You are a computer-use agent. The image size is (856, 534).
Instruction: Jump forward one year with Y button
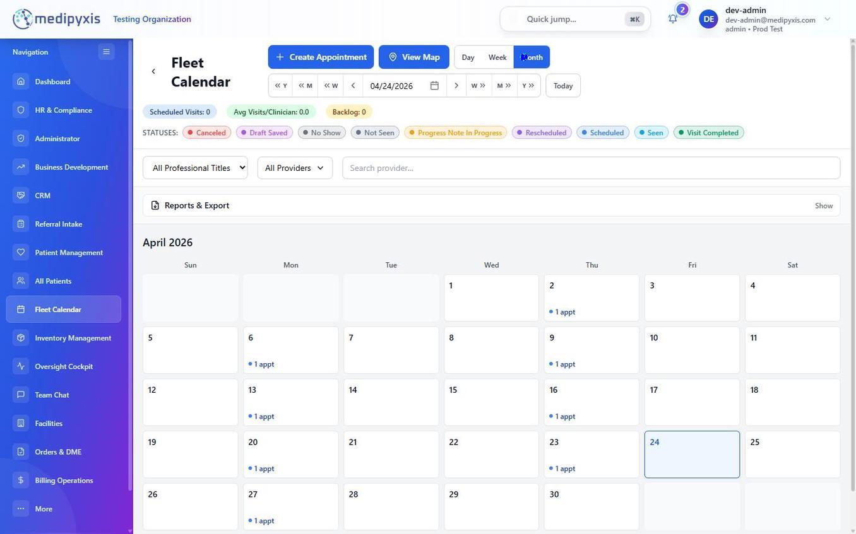pos(528,86)
